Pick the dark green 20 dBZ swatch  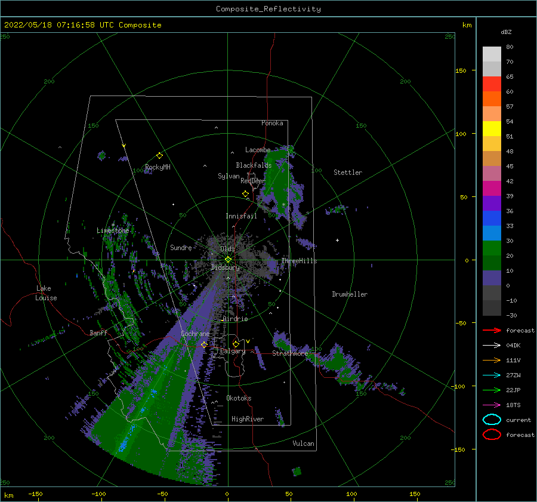click(492, 263)
